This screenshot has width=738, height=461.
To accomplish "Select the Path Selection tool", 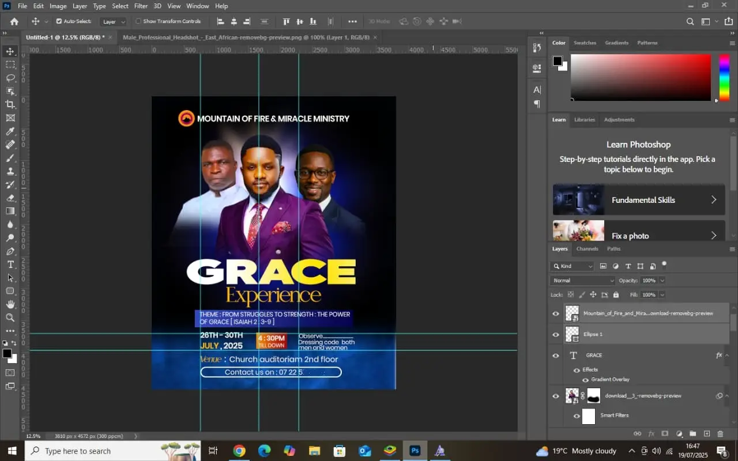I will coord(10,278).
